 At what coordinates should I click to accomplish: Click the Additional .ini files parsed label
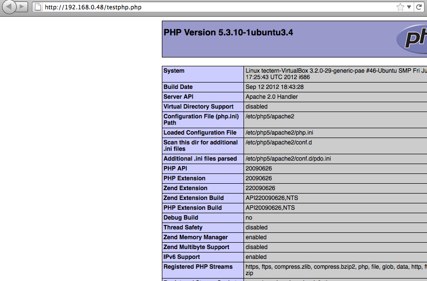click(200, 159)
